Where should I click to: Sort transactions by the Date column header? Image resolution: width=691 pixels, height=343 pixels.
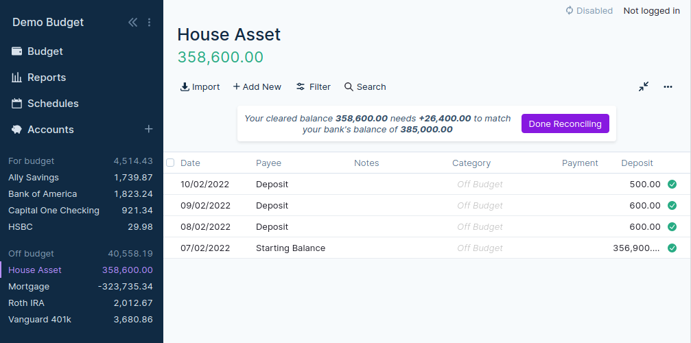point(190,163)
